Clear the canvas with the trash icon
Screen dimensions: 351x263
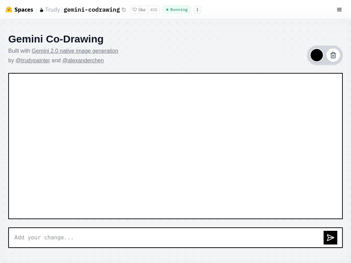[x=333, y=55]
